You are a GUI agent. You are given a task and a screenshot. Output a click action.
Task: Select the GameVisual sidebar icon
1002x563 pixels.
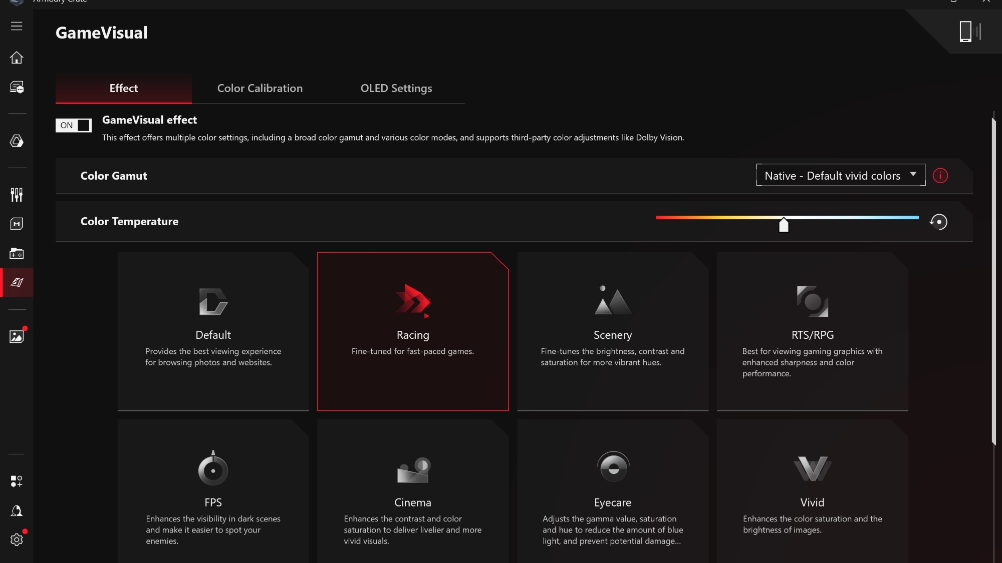point(17,282)
